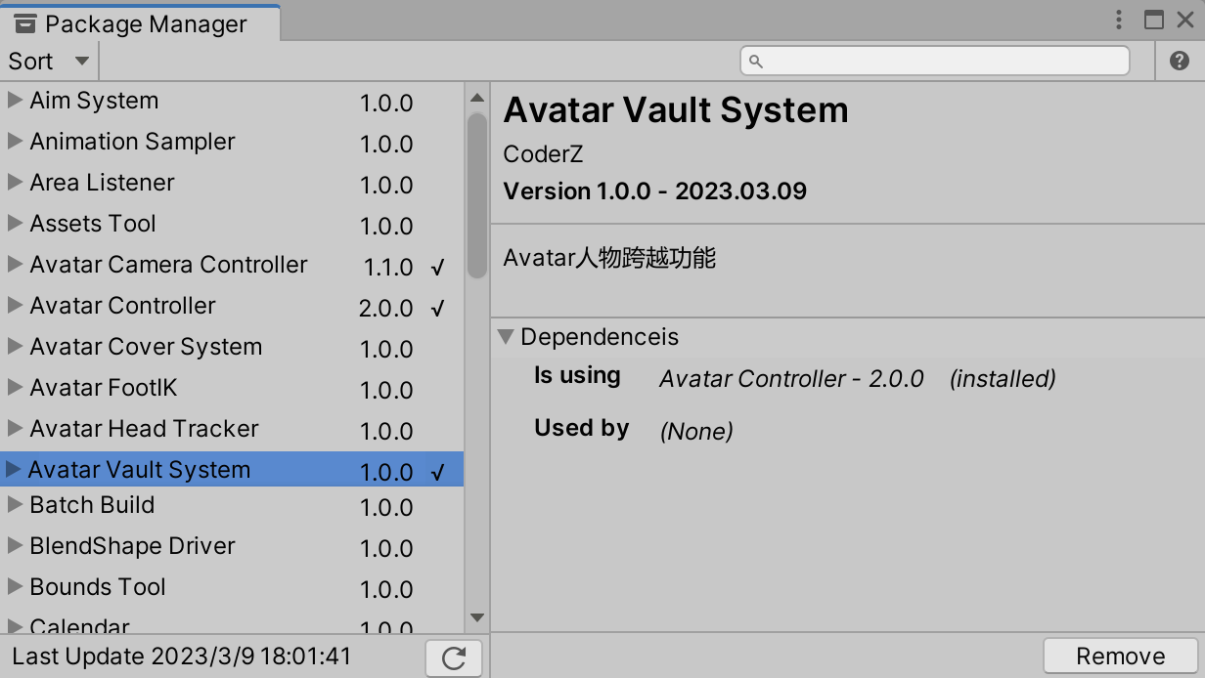1205x678 pixels.
Task: Select the Package Manager tab
Action: click(141, 23)
